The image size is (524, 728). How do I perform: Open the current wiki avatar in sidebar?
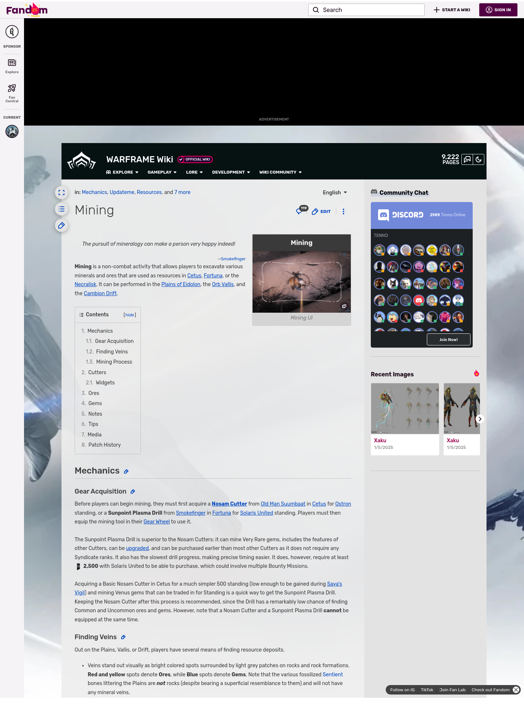(x=12, y=131)
